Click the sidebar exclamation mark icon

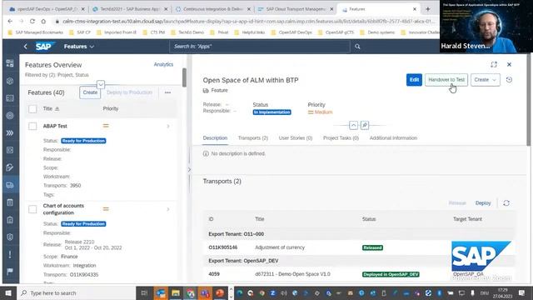[10, 254]
